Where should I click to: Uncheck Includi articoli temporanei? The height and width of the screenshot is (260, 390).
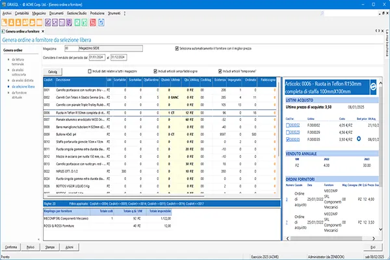coord(220,71)
